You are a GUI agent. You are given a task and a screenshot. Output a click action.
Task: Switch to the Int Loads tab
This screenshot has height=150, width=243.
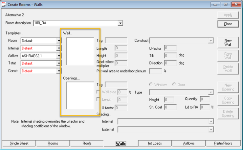[155, 143]
